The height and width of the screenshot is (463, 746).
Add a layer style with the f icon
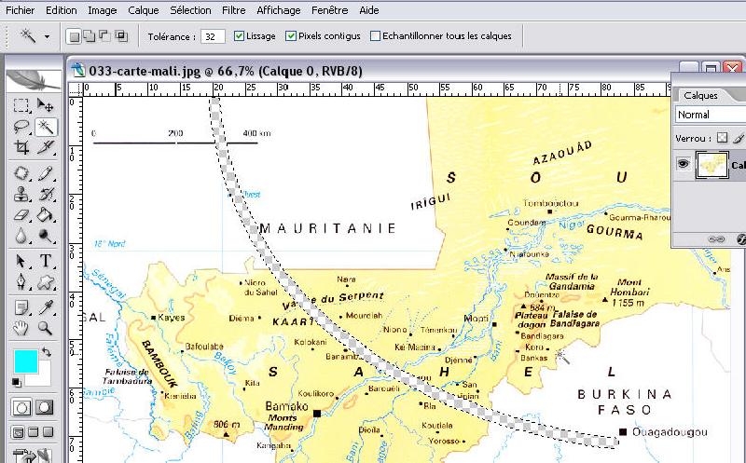[740, 239]
